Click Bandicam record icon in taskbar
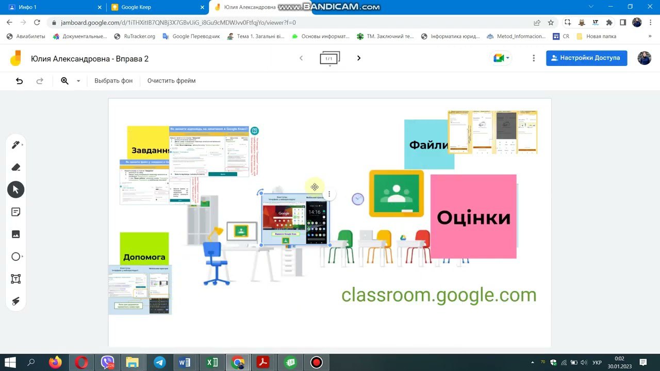Screen dimensions: 660x371 pos(317,362)
